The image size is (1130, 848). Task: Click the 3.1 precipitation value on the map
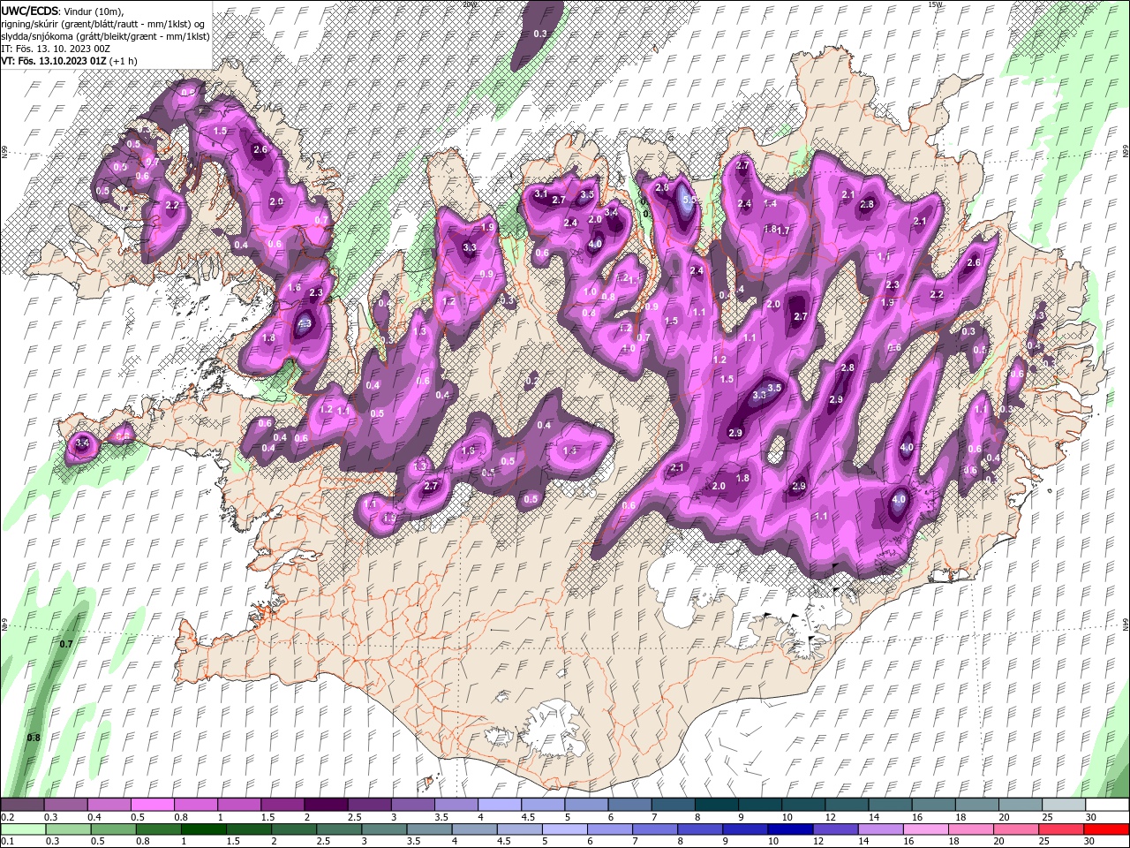click(x=541, y=193)
